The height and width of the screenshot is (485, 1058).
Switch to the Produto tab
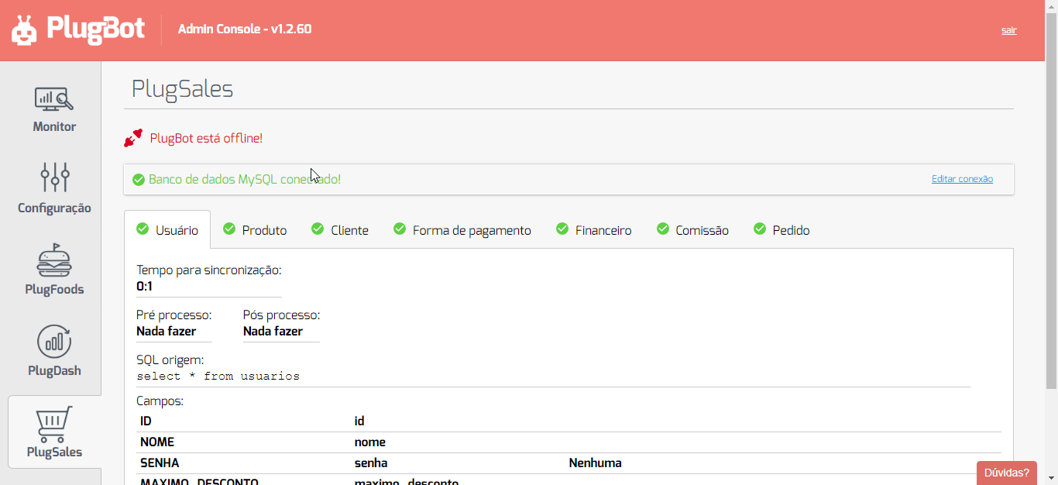click(255, 230)
